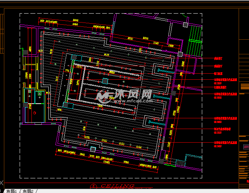Click the numbered circle beside CEILING title

coord(94,186)
